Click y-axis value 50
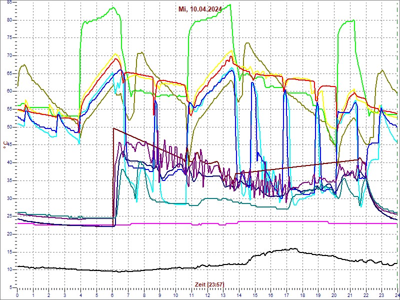400x300 pixels. [9, 127]
